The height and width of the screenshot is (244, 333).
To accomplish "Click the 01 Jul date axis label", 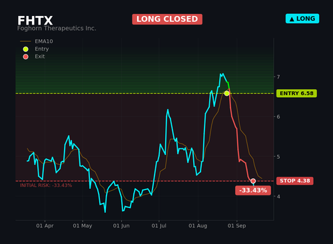I will pyautogui.click(x=159, y=226).
